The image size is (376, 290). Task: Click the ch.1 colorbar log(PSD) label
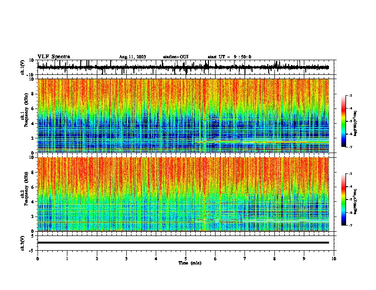356,124
